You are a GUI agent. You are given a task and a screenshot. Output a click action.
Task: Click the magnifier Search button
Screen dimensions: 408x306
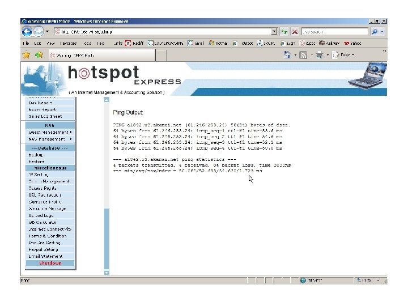click(x=375, y=32)
